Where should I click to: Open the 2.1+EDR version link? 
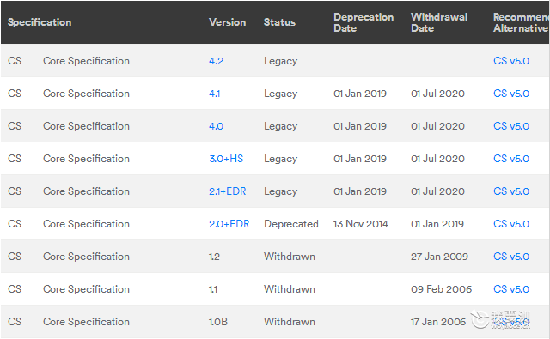tap(227, 191)
